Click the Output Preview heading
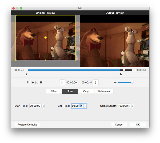 pyautogui.click(x=115, y=13)
